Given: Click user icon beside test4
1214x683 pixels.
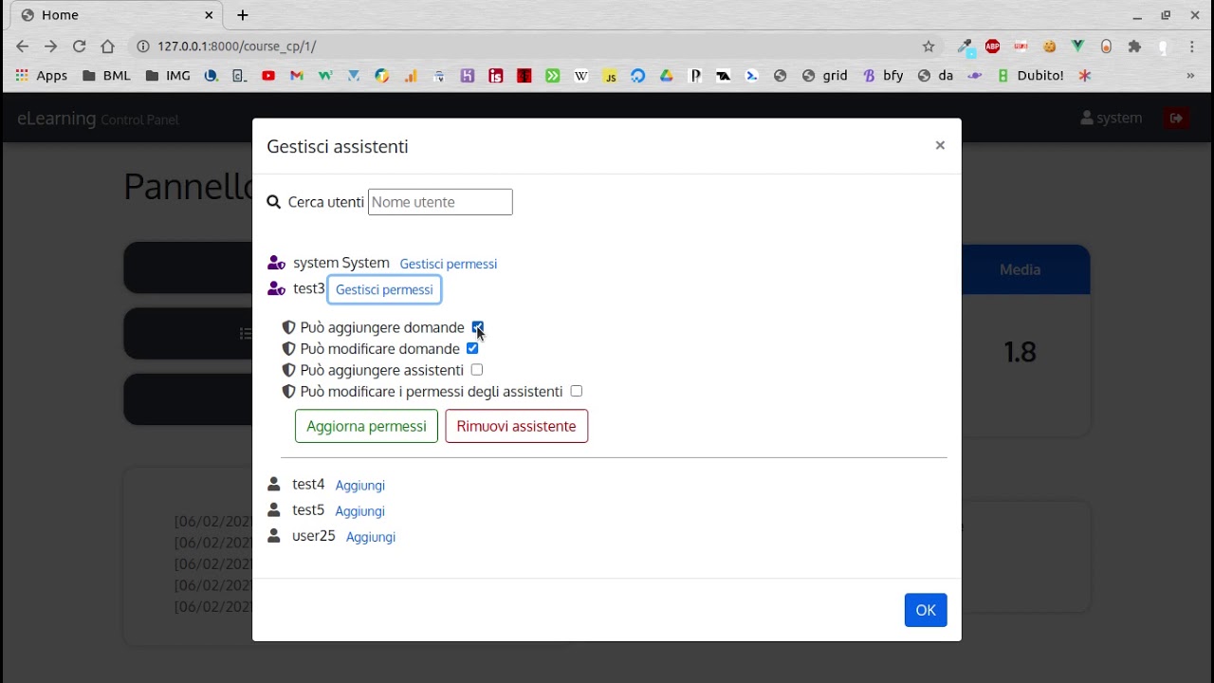Looking at the screenshot, I should click(274, 484).
